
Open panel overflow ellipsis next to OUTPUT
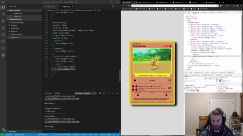click(x=64, y=93)
